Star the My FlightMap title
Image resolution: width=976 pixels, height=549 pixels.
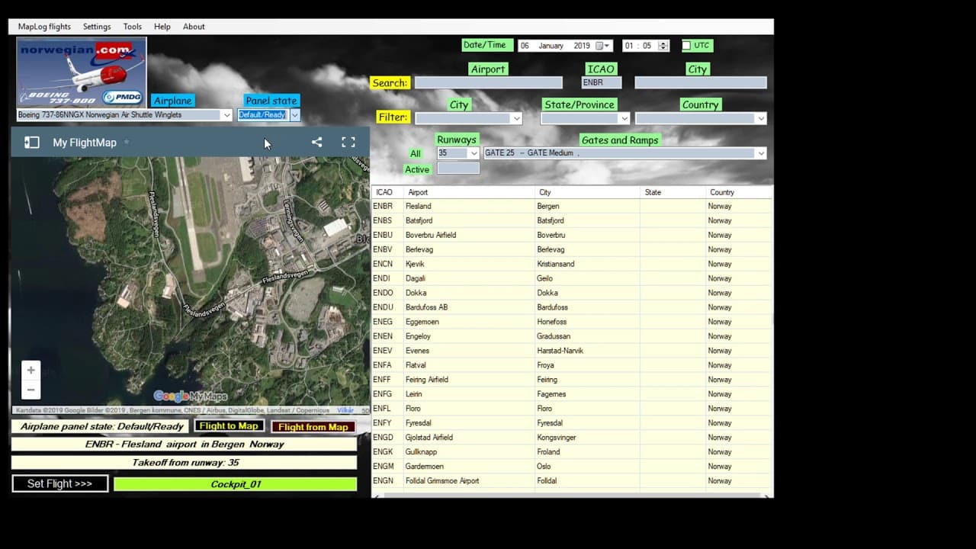pos(127,143)
